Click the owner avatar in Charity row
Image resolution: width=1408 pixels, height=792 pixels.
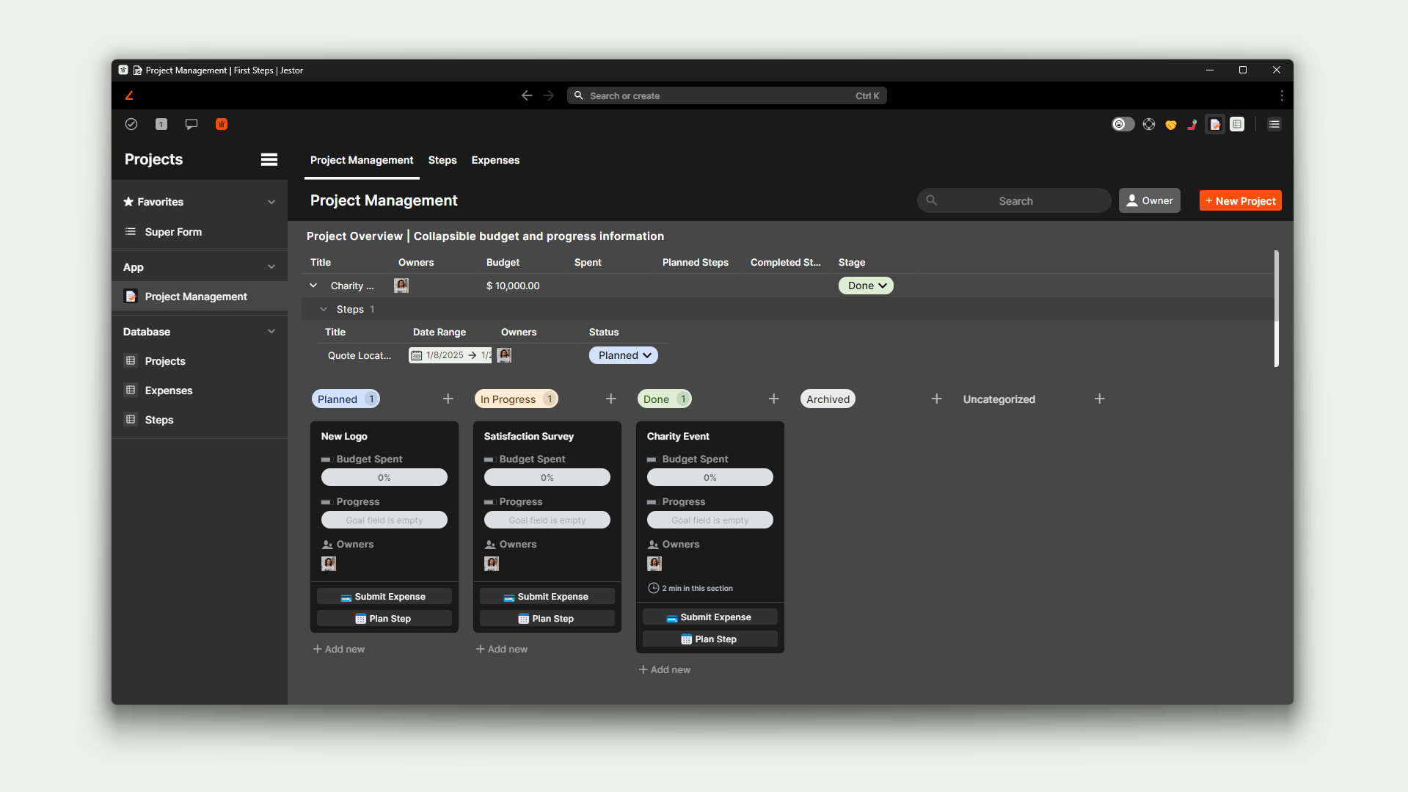click(401, 286)
